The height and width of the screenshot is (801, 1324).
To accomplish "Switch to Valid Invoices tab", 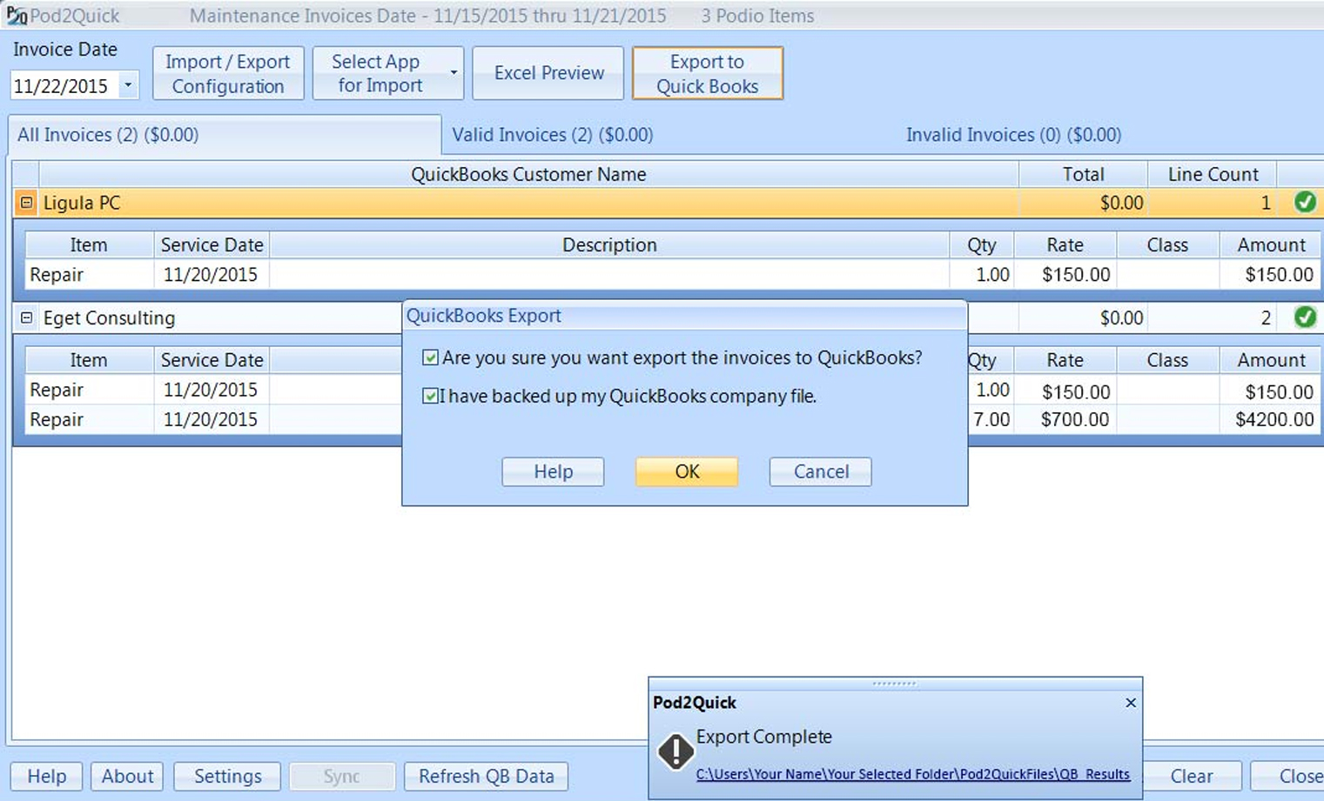I will pyautogui.click(x=552, y=135).
